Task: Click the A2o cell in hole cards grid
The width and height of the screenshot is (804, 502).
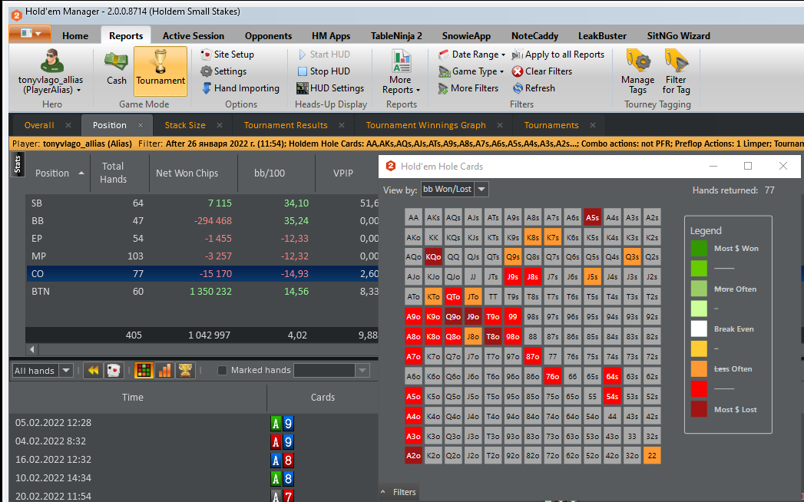Action: coord(413,455)
